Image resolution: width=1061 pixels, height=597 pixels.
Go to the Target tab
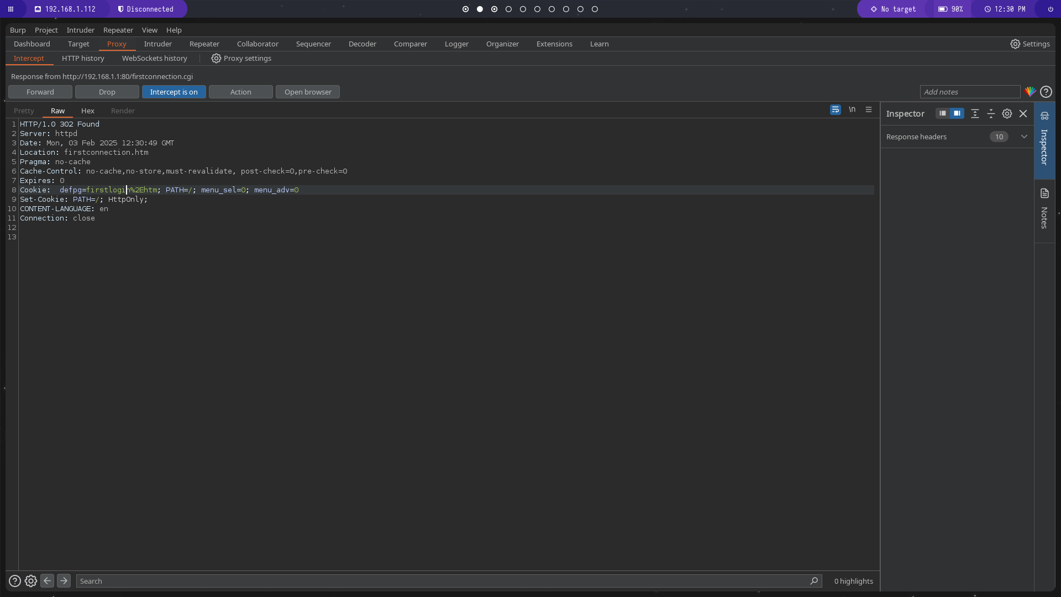pyautogui.click(x=78, y=44)
